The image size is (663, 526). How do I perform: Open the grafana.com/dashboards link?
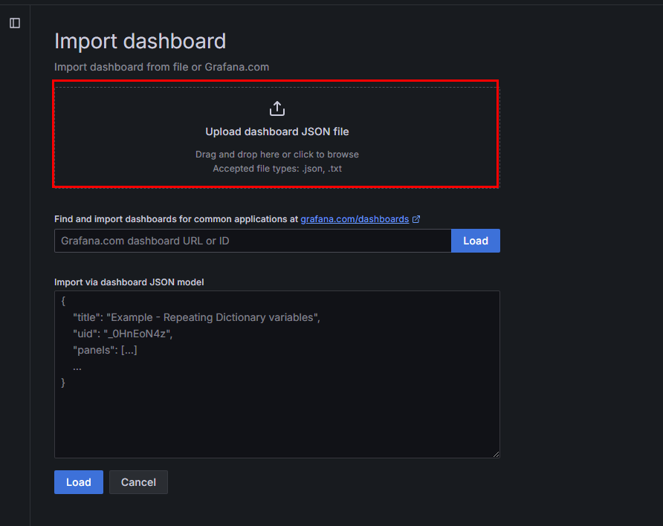tap(355, 219)
